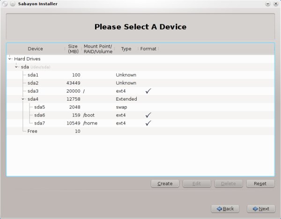Screen dimensions: 281x219
Task: Click the 43449 size value of sda2
Action: pyautogui.click(x=74, y=83)
